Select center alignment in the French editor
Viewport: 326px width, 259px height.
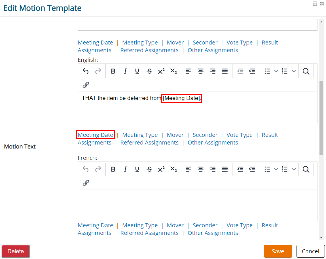click(x=201, y=169)
